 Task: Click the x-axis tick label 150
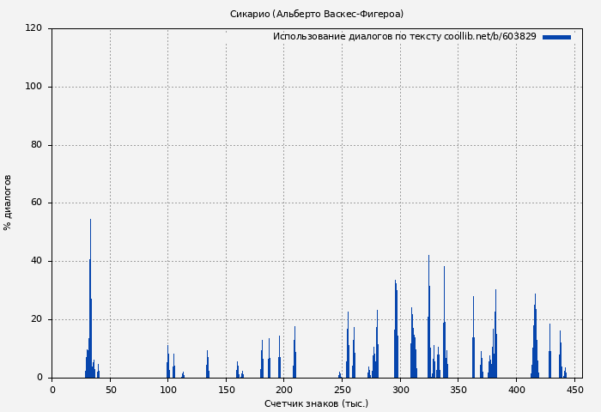[x=227, y=390]
